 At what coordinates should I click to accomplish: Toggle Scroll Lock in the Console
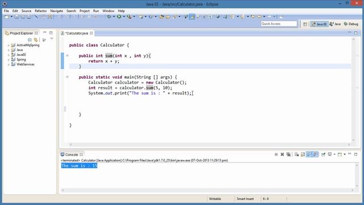(303, 154)
